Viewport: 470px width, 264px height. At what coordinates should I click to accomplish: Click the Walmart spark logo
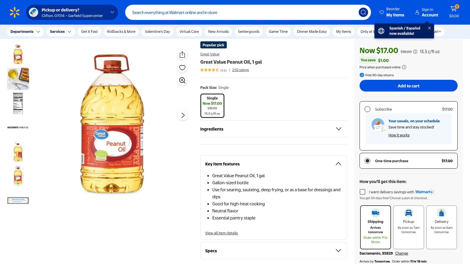point(14,12)
